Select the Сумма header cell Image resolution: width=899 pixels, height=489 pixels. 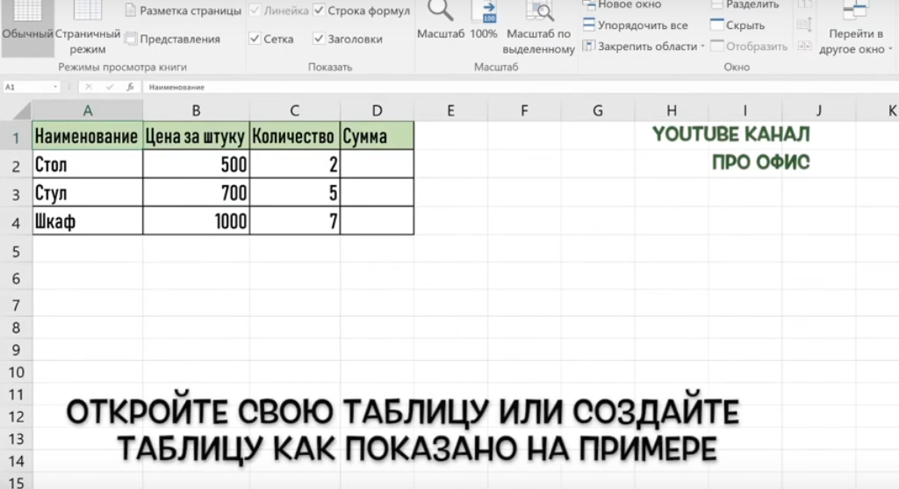[377, 136]
